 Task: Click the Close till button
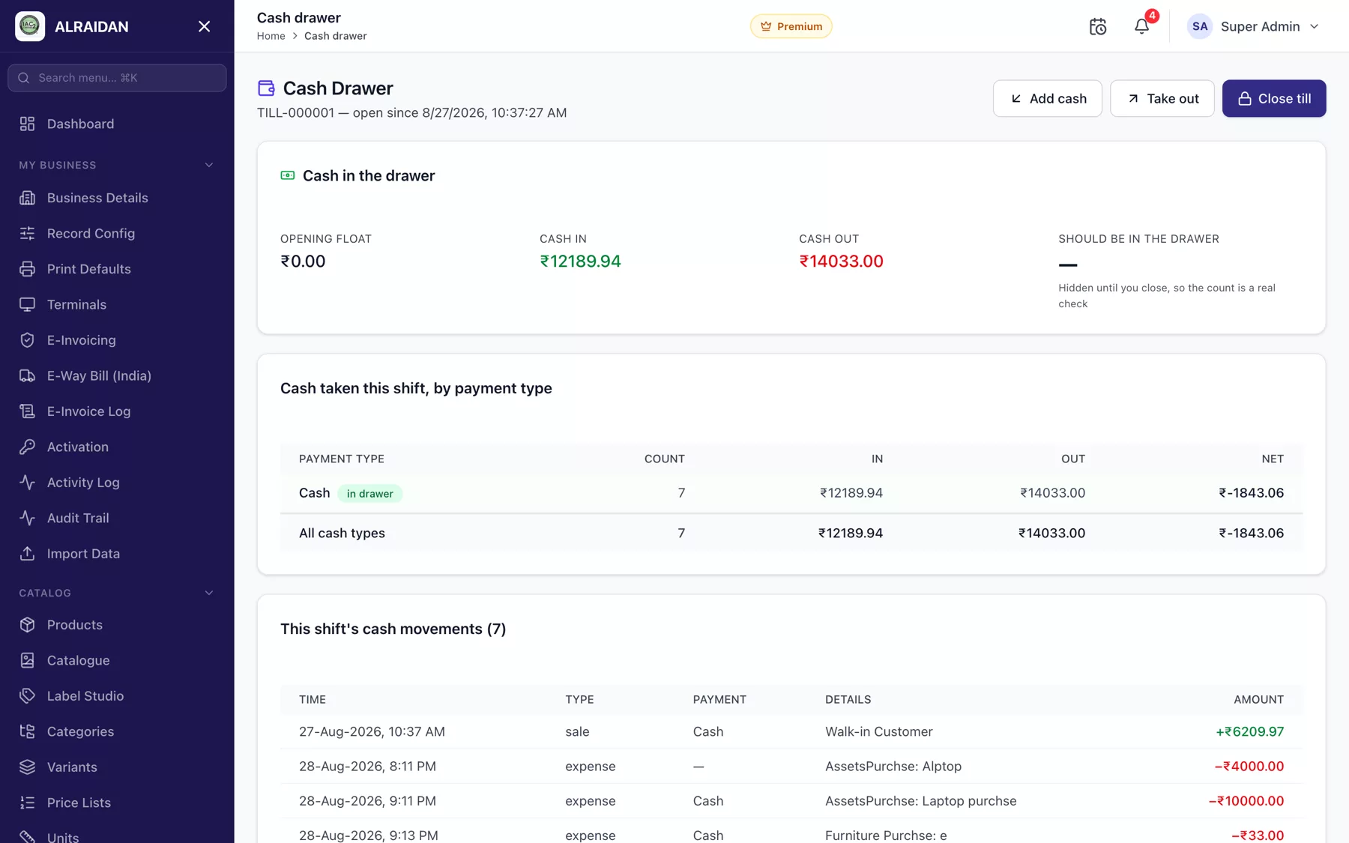(1274, 98)
